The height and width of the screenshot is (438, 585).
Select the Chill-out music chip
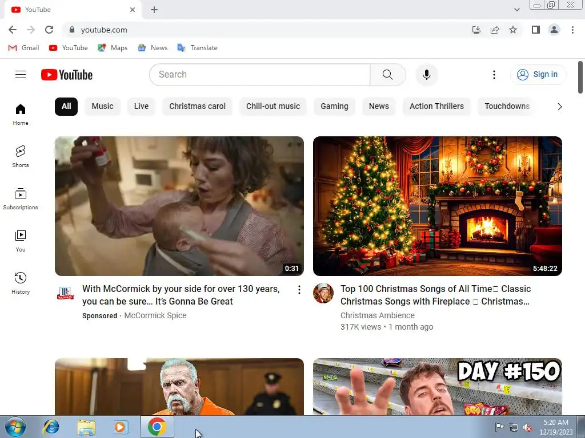tap(273, 107)
